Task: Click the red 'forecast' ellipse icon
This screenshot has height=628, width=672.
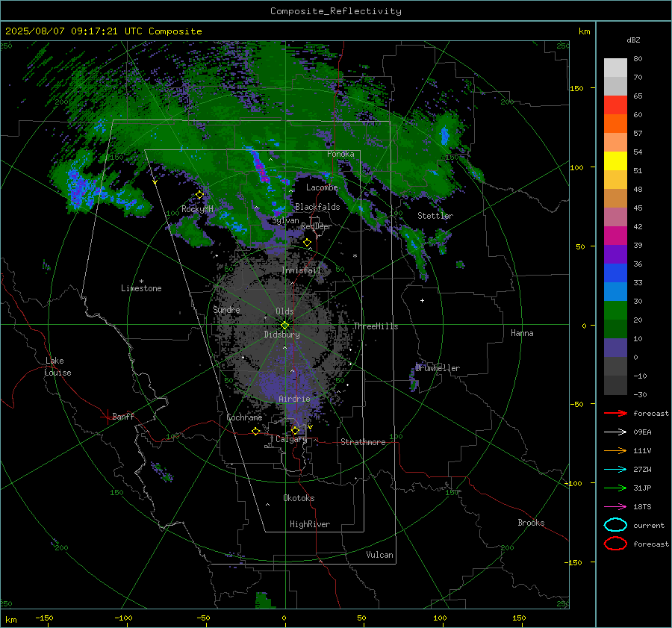Action: coord(615,544)
